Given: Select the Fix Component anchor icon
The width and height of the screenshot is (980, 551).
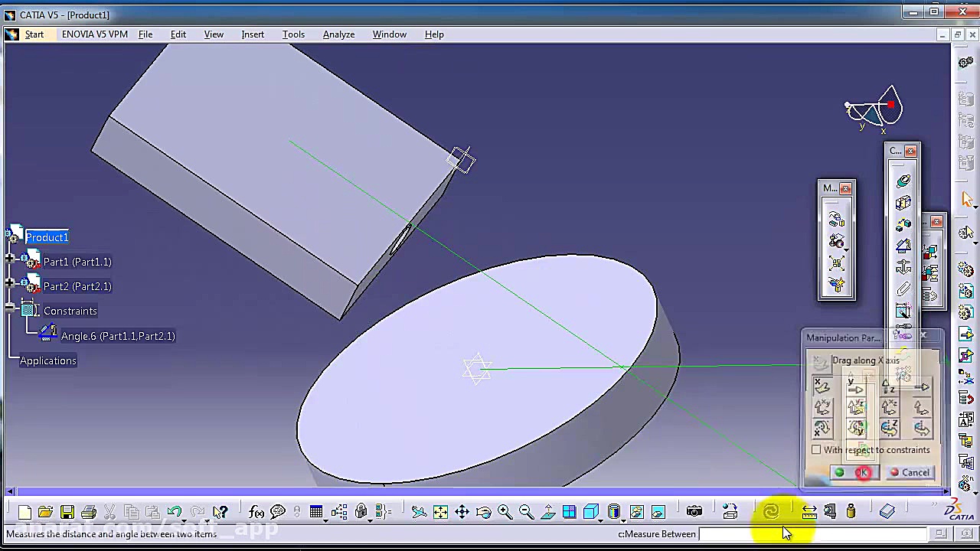Looking at the screenshot, I should pyautogui.click(x=903, y=268).
